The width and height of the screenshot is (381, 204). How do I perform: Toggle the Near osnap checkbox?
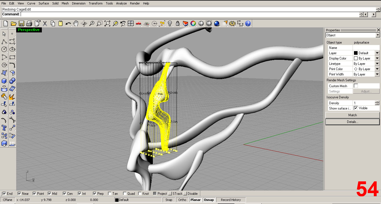click(19, 193)
